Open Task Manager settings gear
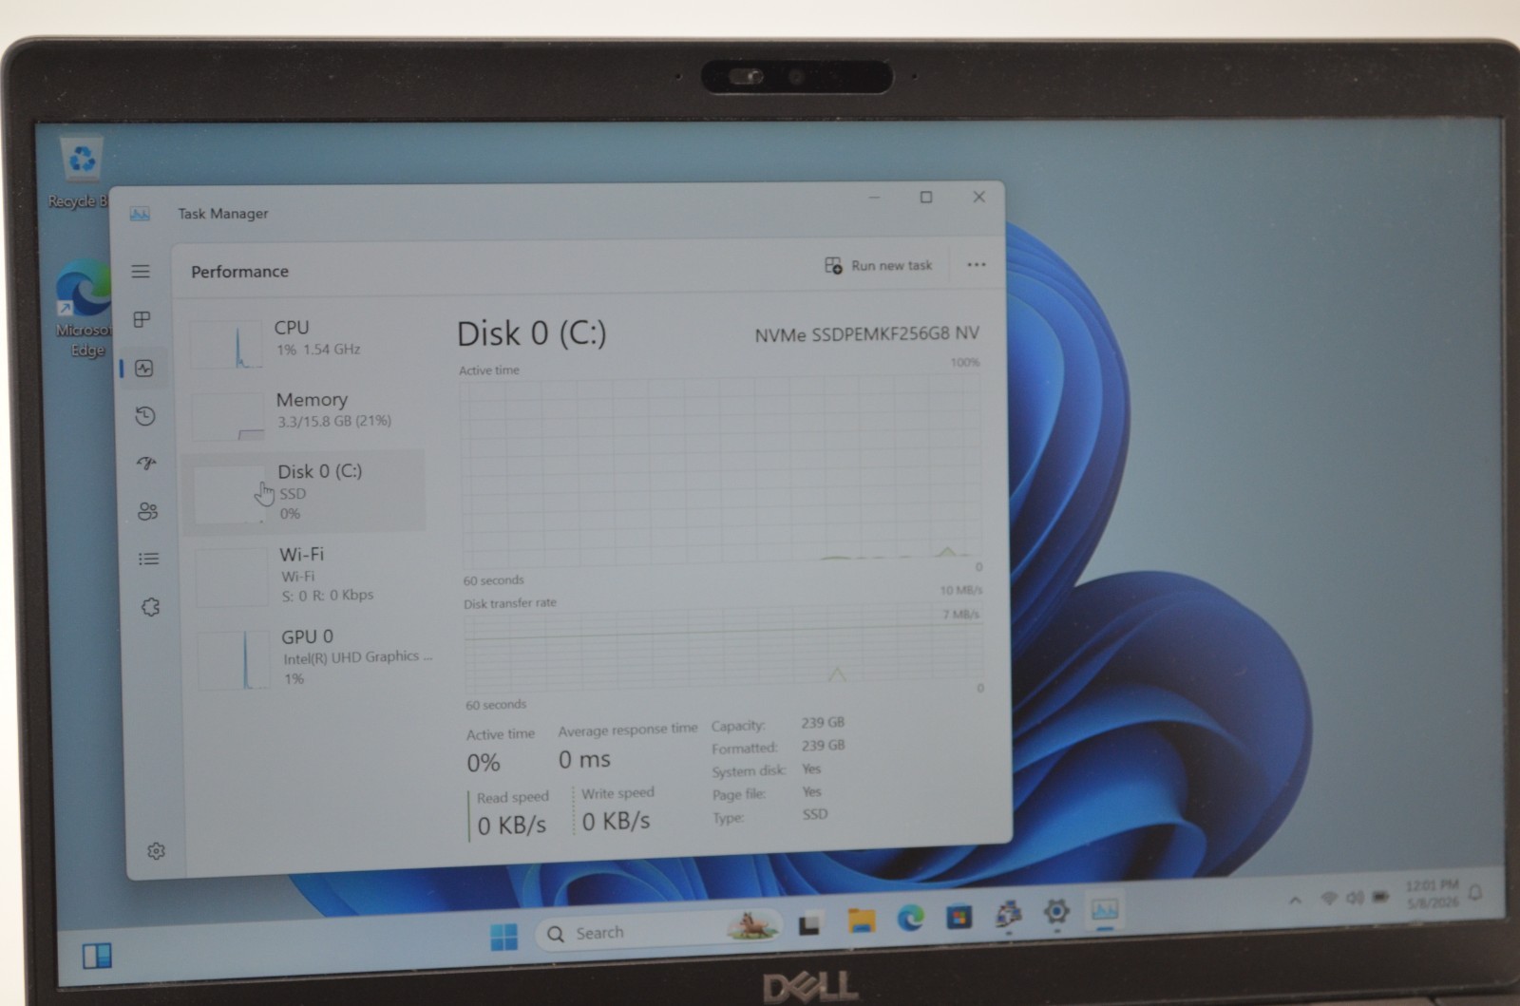Image resolution: width=1520 pixels, height=1006 pixels. 157,851
